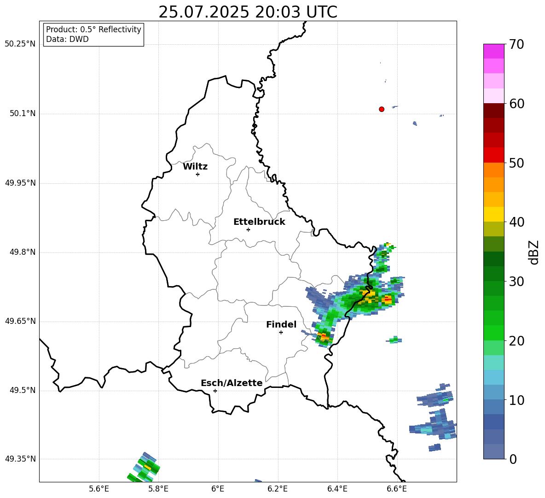Screen dimensions: 545x498
Task: Click the 'Product: 0.5° Reflectivity' legend text
Action: pyautogui.click(x=93, y=29)
